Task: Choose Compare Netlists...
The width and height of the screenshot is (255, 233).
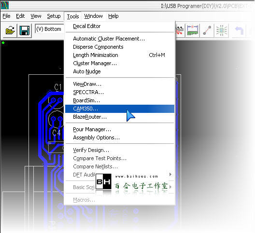Action: pos(120,166)
